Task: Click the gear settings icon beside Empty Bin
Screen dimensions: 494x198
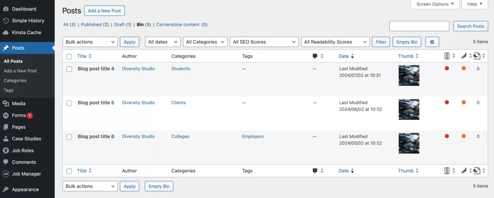Action: coord(432,42)
